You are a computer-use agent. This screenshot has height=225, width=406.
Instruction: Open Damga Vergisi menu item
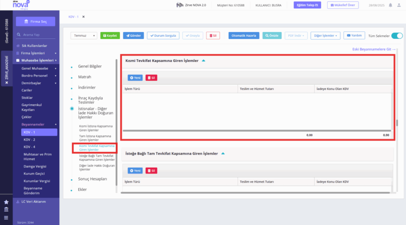tap(35, 166)
